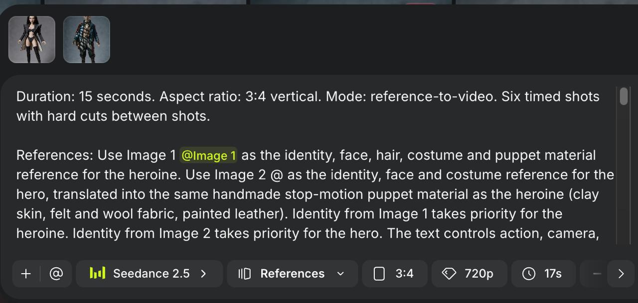The image size is (638, 303).
Task: Open the Seedance 2.5 model selector chevron
Action: [x=203, y=274]
